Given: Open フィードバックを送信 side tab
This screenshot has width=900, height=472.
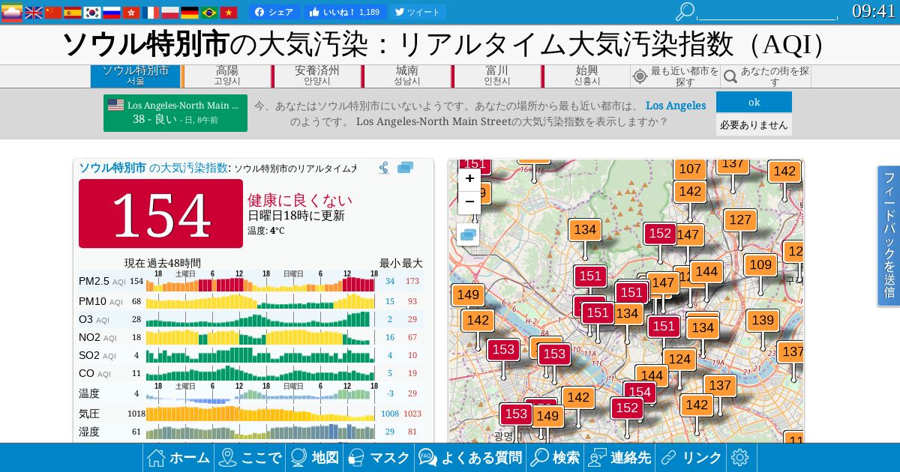Looking at the screenshot, I should pyautogui.click(x=889, y=236).
